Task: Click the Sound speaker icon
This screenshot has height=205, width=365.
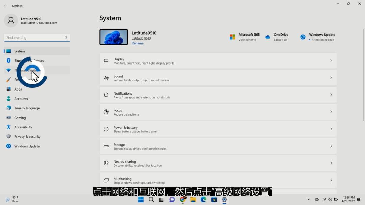Action: coord(106,77)
